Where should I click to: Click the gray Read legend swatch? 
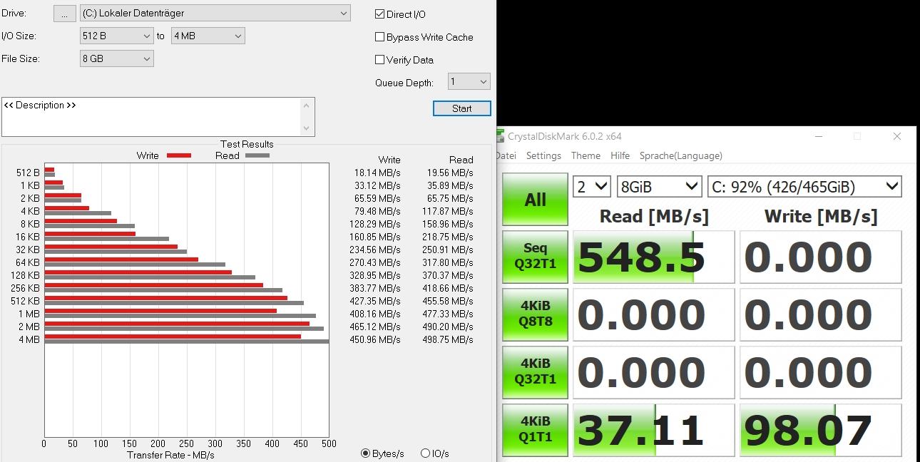(257, 155)
